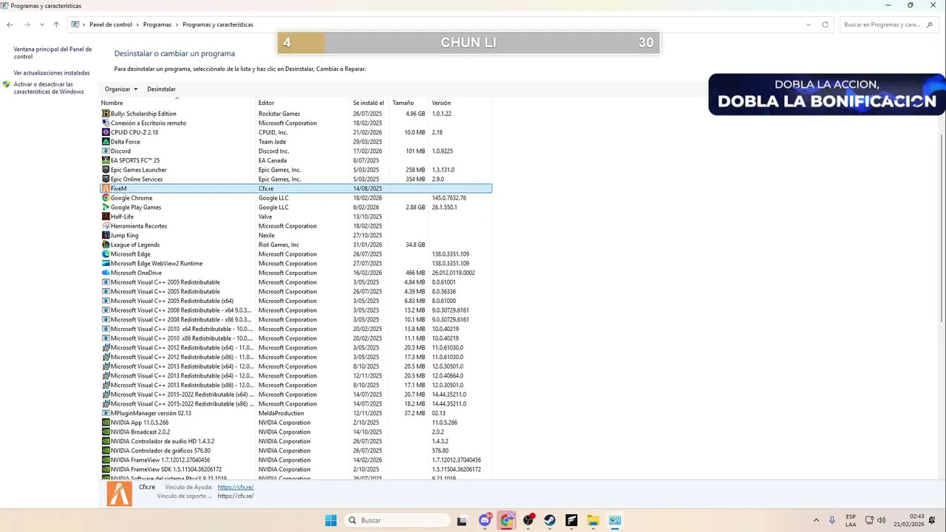Click the Google Play Games icon
Image resolution: width=946 pixels, height=532 pixels.
click(x=106, y=207)
